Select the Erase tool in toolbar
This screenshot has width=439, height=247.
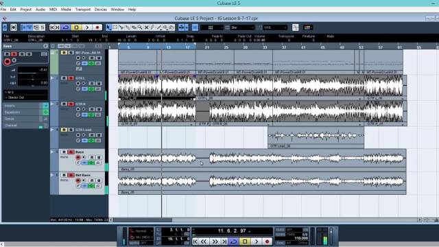[x=134, y=27]
